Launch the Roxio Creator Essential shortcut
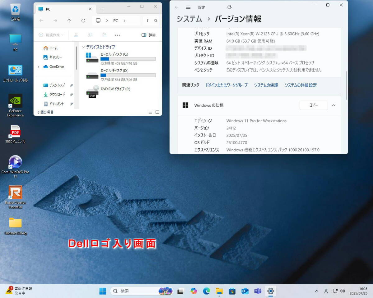Screen dimensions: 373x298 pos(15,197)
